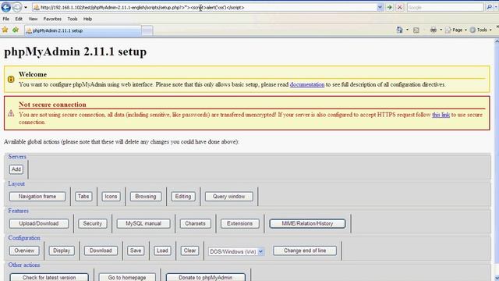
Task: Click the Icons layout button
Action: point(111,197)
